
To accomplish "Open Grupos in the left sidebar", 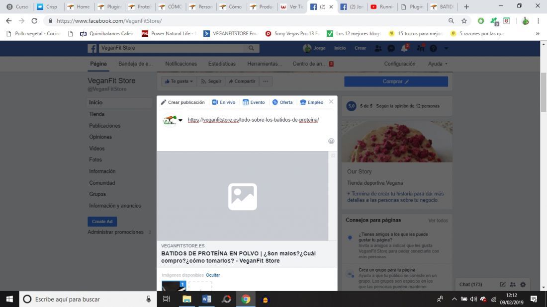I will pos(97,194).
